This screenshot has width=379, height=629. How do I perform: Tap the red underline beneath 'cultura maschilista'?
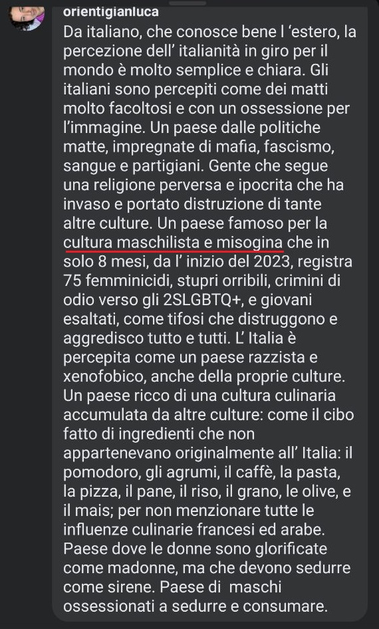(174, 251)
